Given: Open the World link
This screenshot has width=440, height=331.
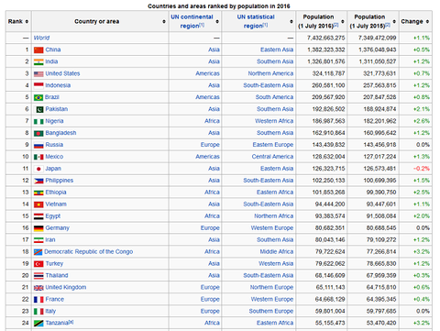Looking at the screenshot, I should tap(41, 38).
